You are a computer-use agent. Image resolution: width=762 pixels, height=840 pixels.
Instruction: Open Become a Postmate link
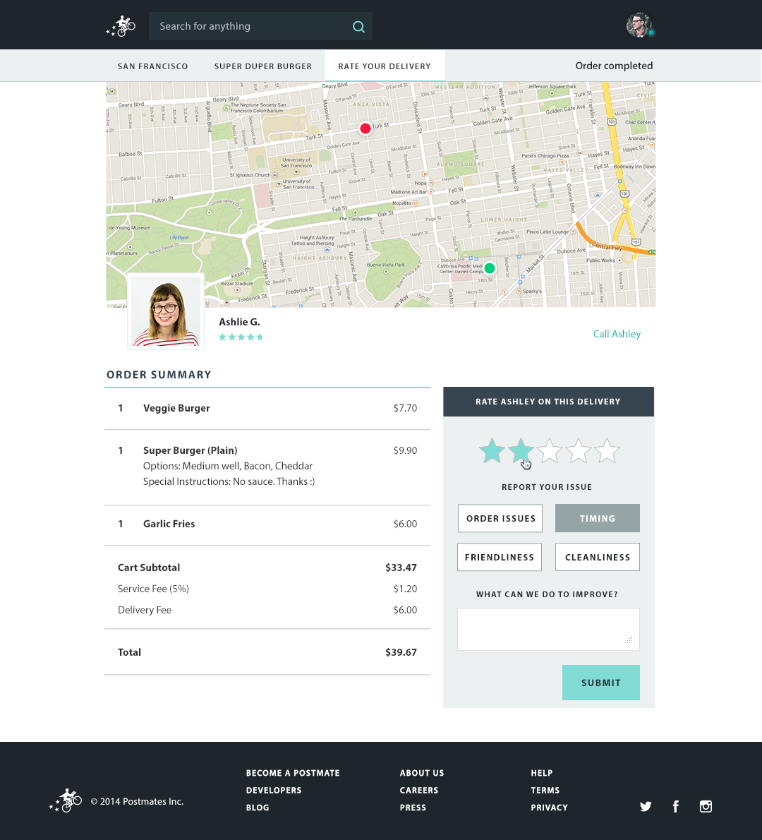click(x=293, y=773)
